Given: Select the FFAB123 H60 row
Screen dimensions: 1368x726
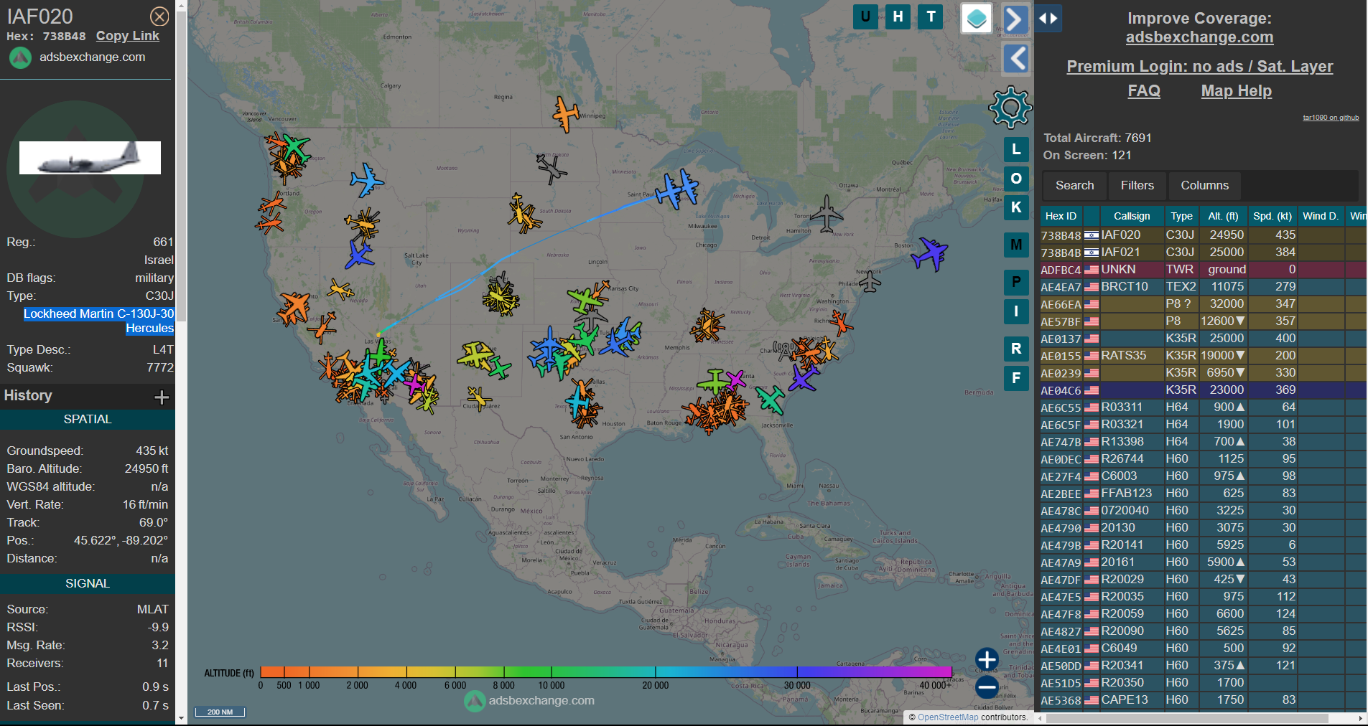Looking at the screenshot, I should (x=1204, y=493).
